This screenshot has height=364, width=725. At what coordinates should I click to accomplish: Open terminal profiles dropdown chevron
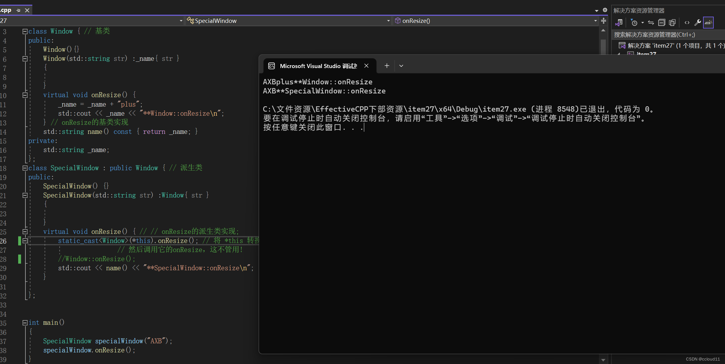tap(401, 66)
